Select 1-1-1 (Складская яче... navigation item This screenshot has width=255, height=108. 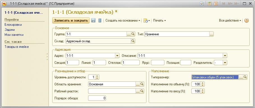(x=24, y=13)
